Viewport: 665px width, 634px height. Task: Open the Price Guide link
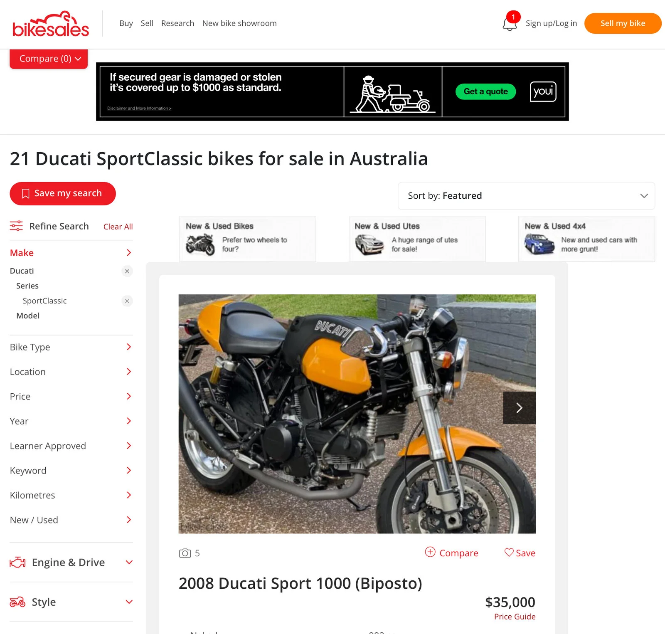tap(515, 617)
